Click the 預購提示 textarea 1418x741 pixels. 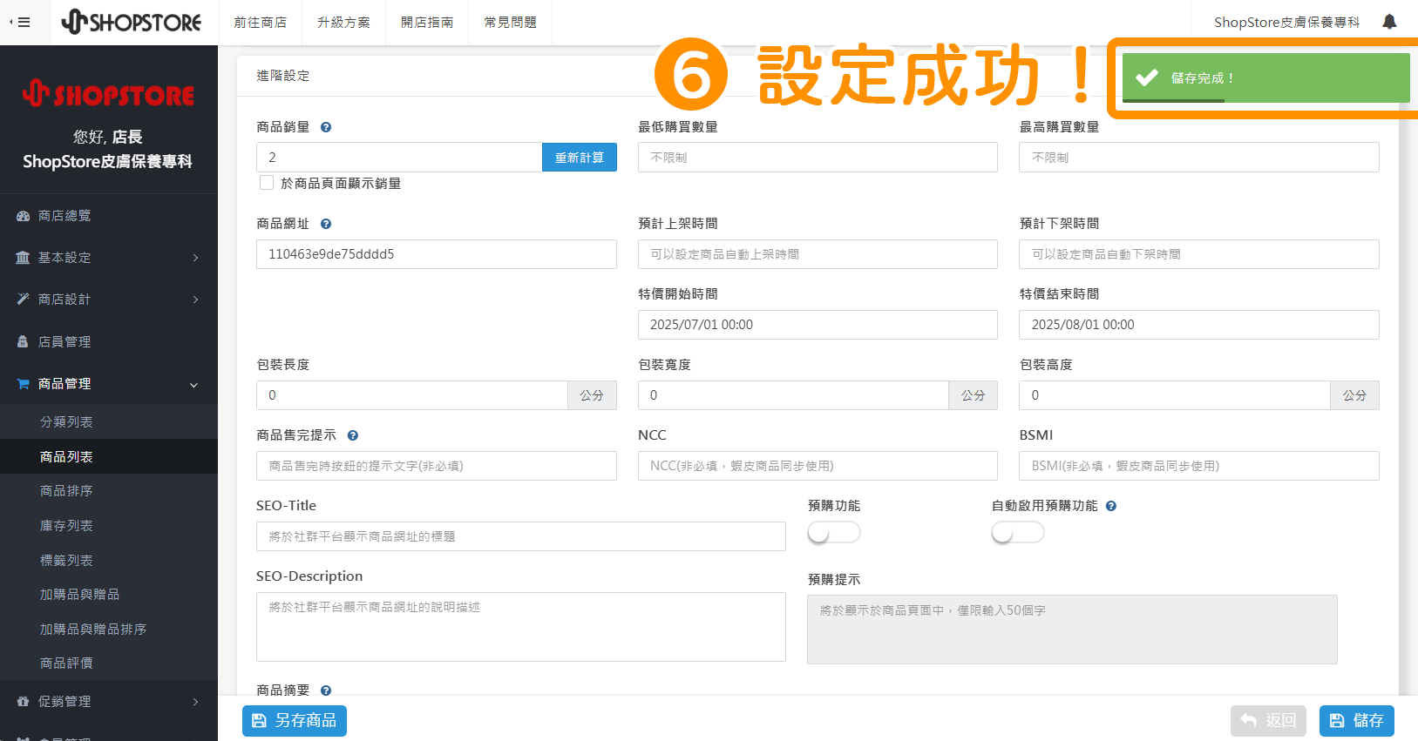pos(1072,630)
